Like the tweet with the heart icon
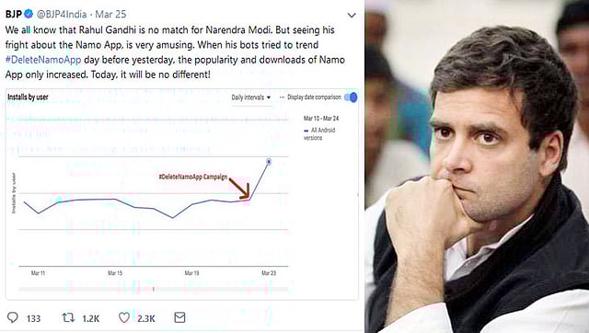 [124, 317]
